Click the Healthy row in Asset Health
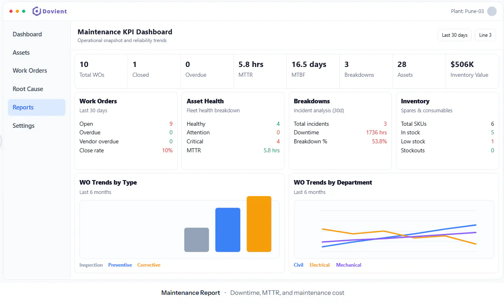The height and width of the screenshot is (303, 504). [x=233, y=124]
